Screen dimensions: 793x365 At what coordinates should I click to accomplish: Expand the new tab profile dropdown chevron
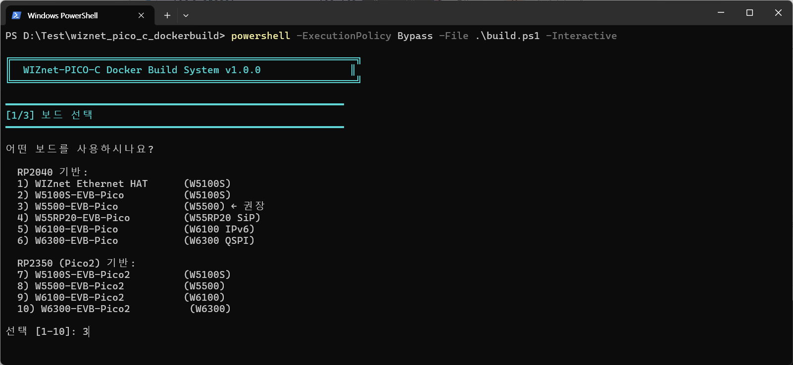186,15
